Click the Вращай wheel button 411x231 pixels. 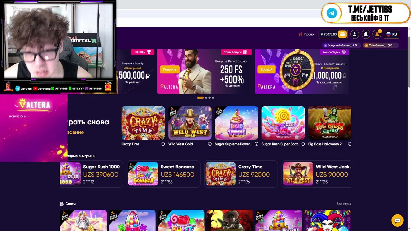[266, 69]
